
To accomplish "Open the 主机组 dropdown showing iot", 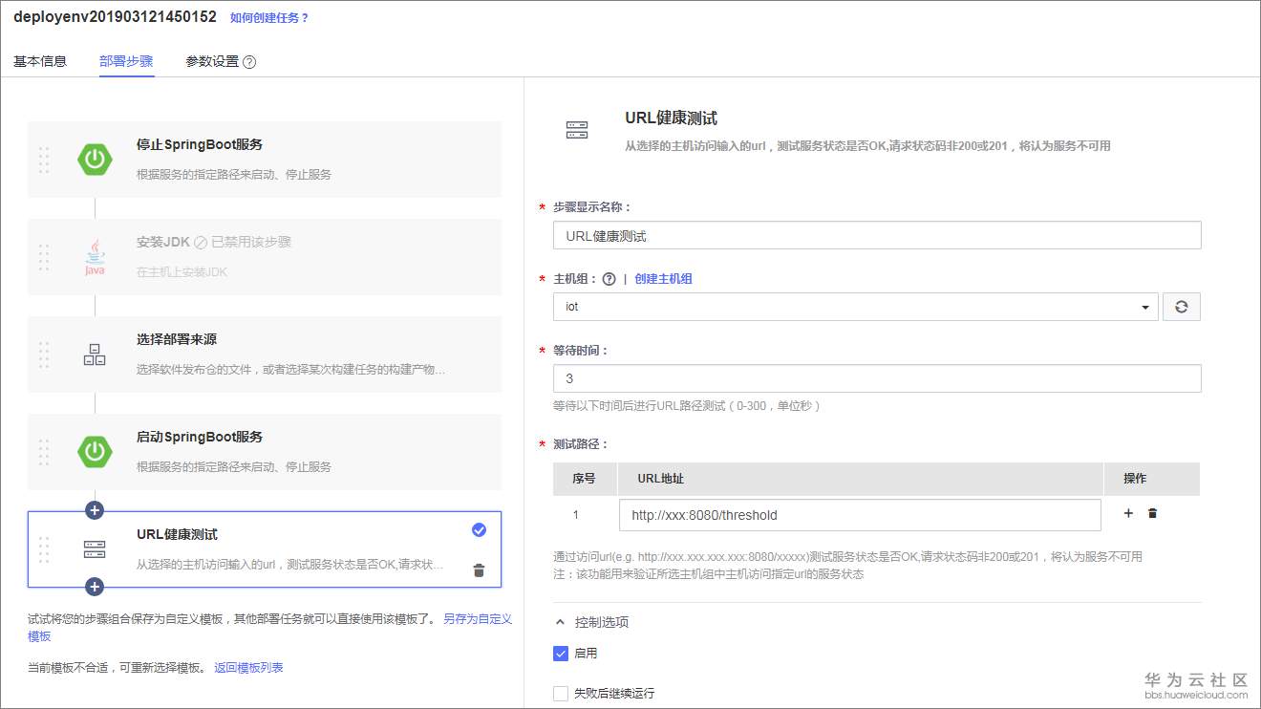I will coord(856,307).
